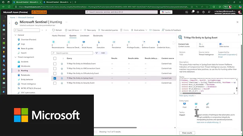Open News & guides item
The height and width of the screenshot is (136, 243).
click(x=27, y=48)
